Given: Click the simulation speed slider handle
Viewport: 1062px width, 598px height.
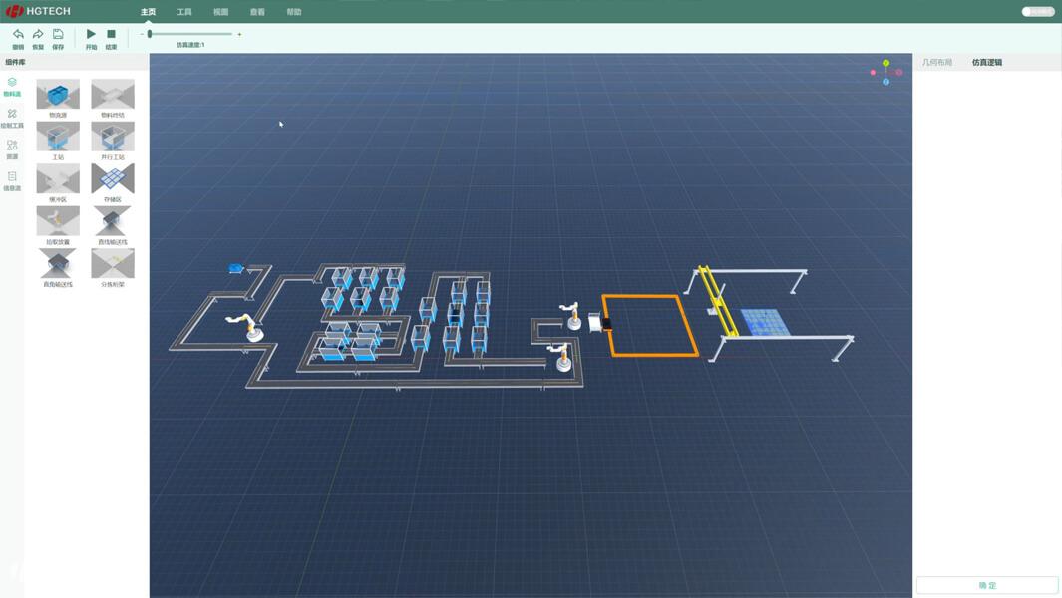Looking at the screenshot, I should pos(150,34).
